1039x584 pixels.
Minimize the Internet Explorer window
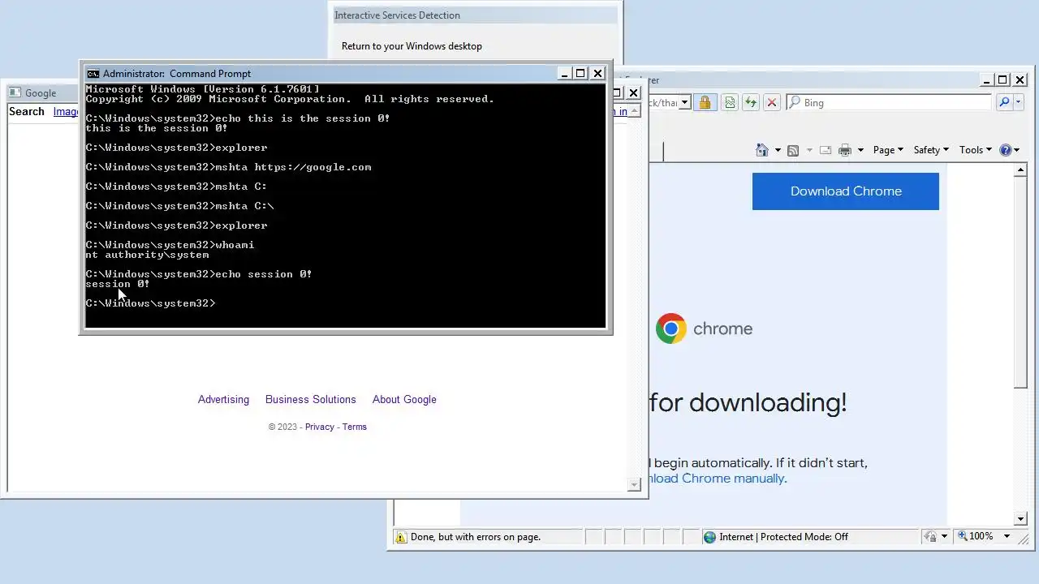click(x=986, y=80)
